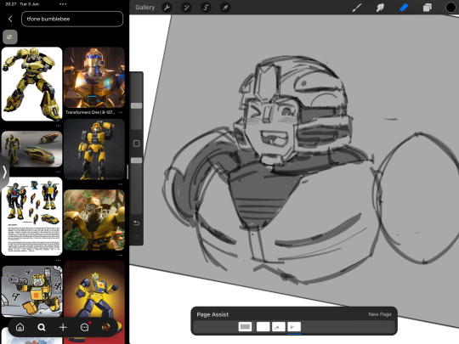Open the Transformers One B-127 pin
Image resolution: width=459 pixels, height=344 pixels.
pyautogui.click(x=94, y=77)
